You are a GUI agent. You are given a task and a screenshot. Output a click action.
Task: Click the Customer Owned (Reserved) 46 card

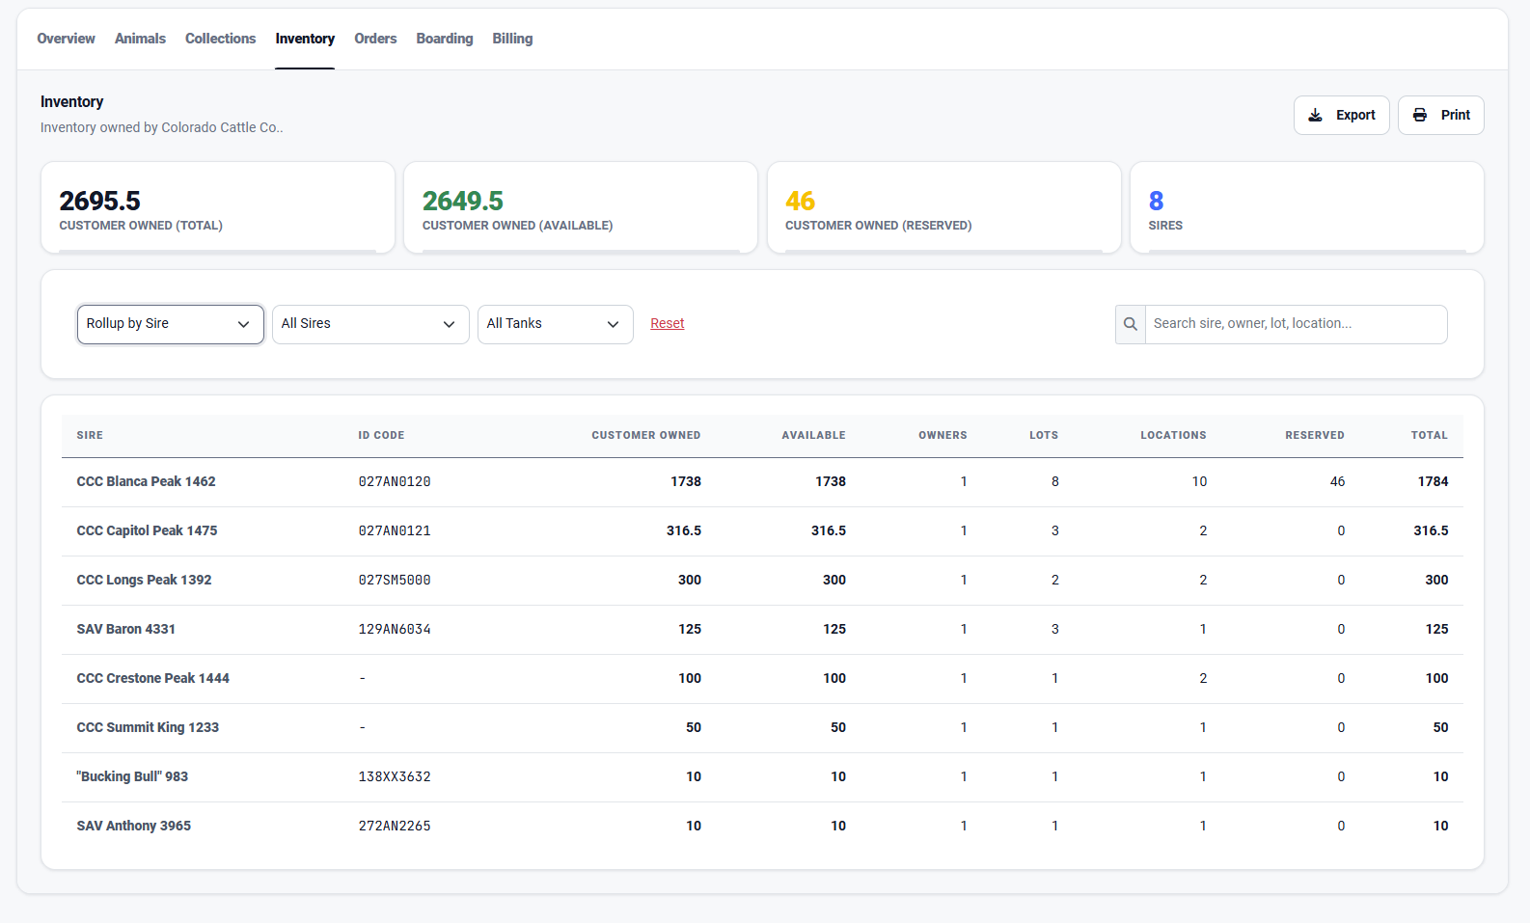coord(944,207)
